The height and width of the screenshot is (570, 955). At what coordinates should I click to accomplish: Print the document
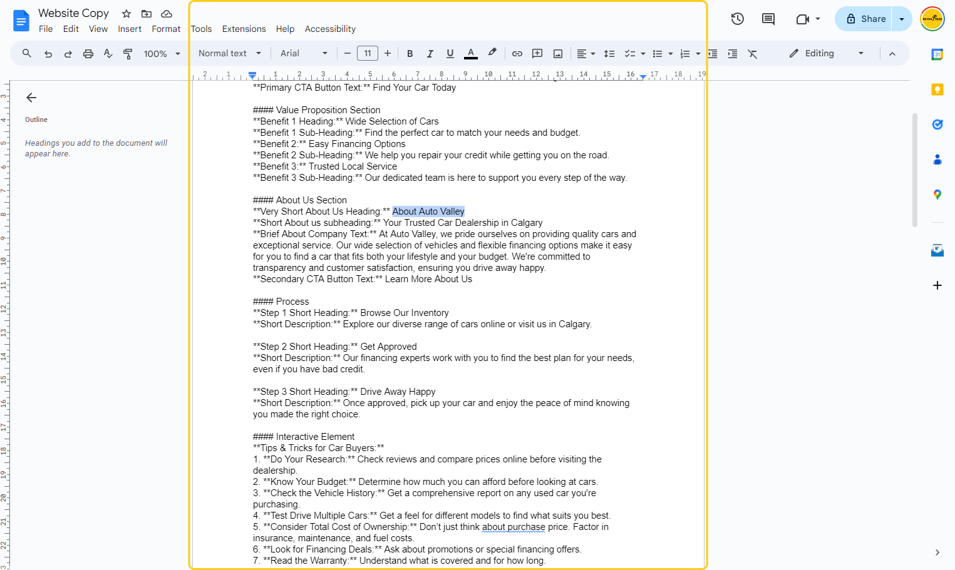[x=88, y=54]
